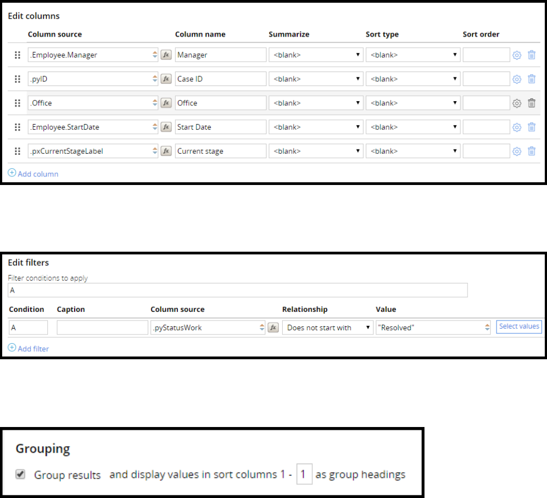Image resolution: width=547 pixels, height=498 pixels.
Task: Click the Filter conditions to apply field
Action: click(237, 290)
